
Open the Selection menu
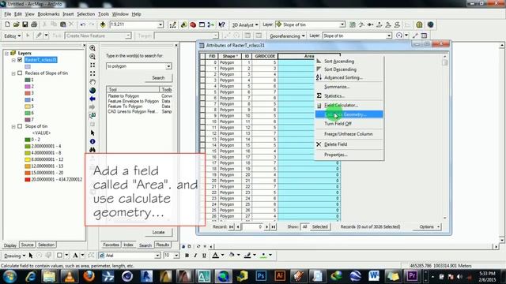[x=85, y=14]
